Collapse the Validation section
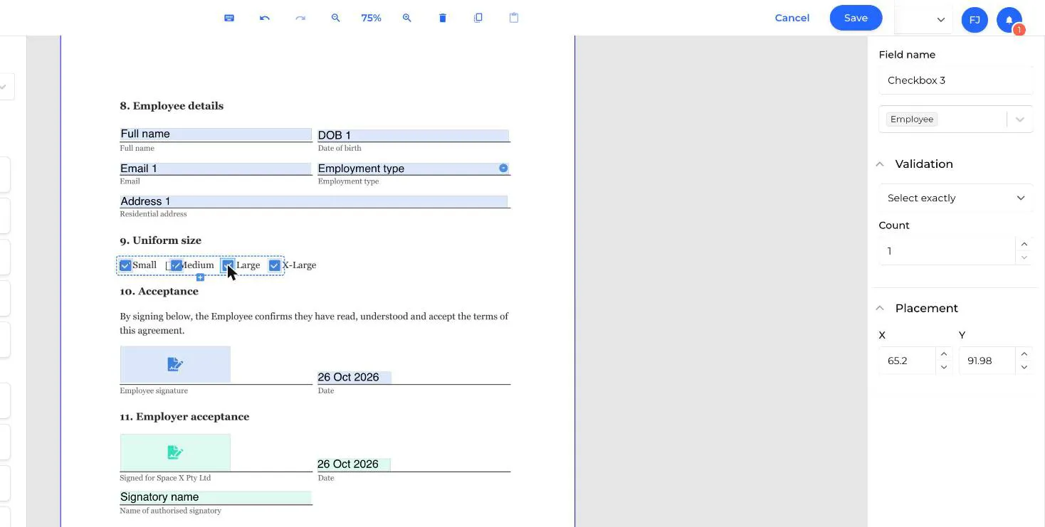 point(880,164)
